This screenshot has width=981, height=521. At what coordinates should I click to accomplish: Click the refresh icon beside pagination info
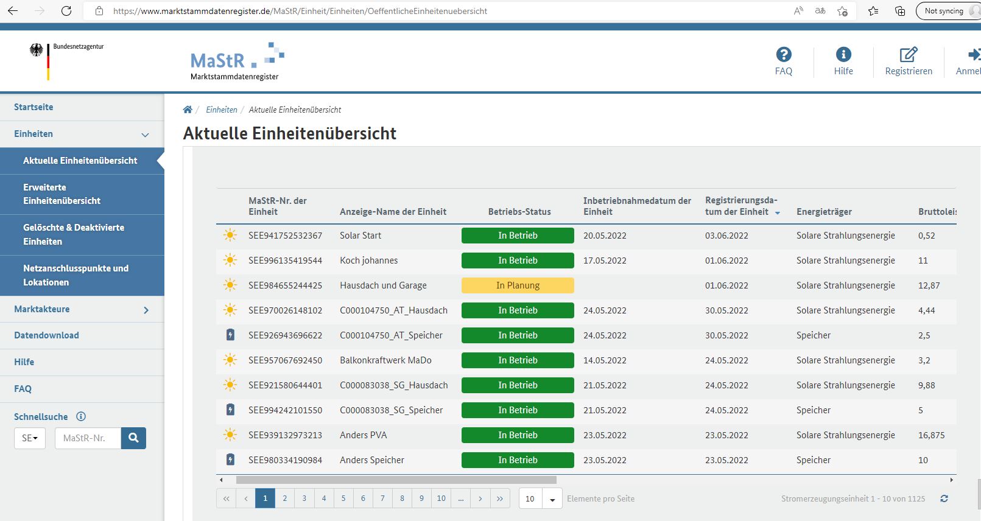943,498
